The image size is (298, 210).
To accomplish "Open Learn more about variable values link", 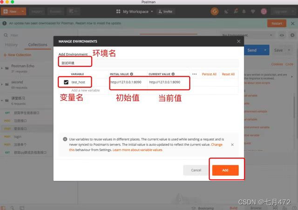I will tap(137, 150).
